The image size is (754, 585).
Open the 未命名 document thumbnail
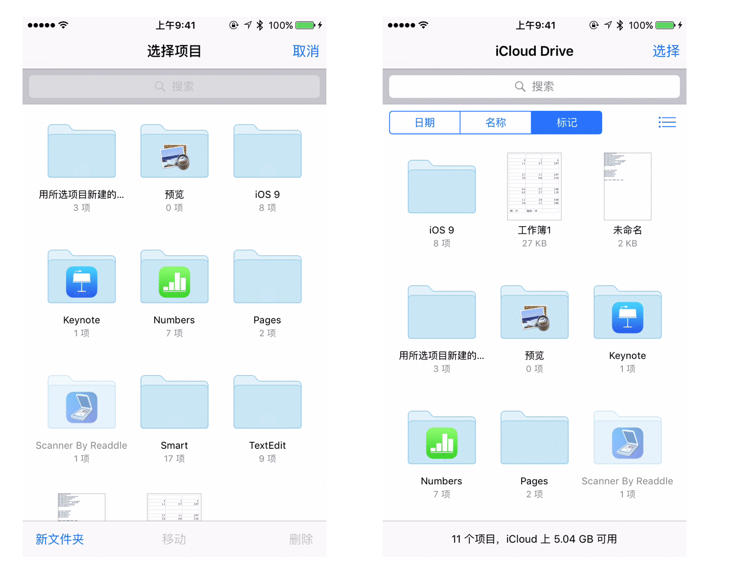tap(627, 187)
